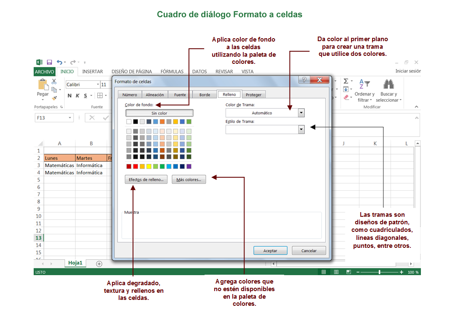Switch to the FÓRMULAS ribbon tab
Viewport: 463px width, 310px height.
pyautogui.click(x=172, y=71)
